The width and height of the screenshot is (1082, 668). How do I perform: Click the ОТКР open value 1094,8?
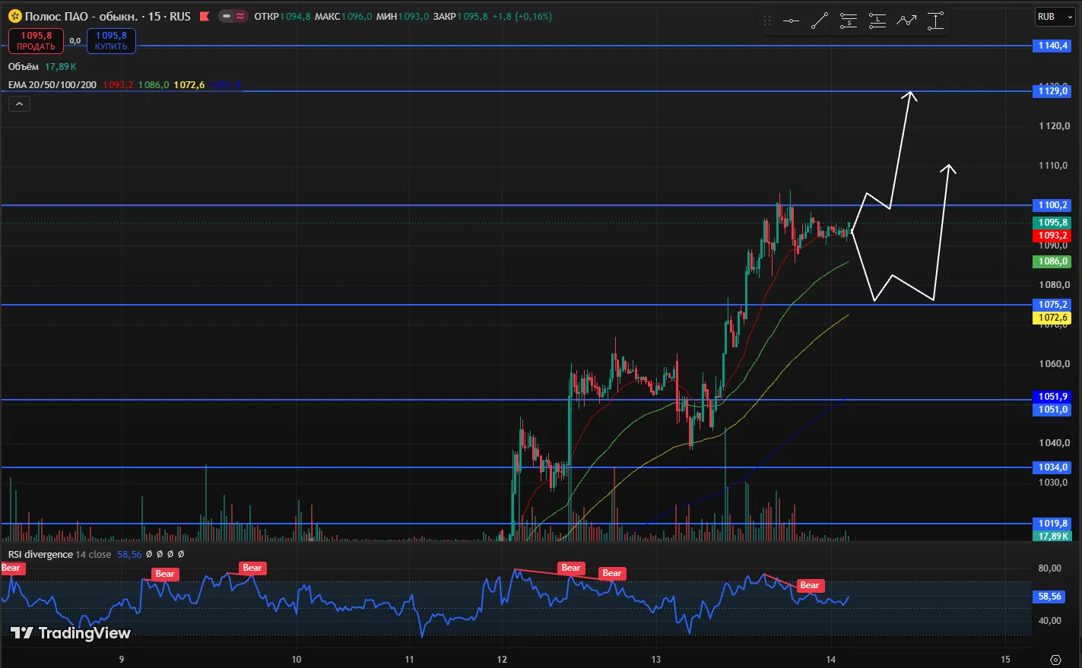click(295, 16)
